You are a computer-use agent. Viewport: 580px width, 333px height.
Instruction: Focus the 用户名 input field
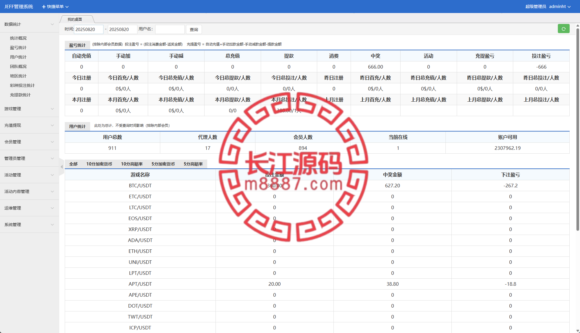(170, 29)
